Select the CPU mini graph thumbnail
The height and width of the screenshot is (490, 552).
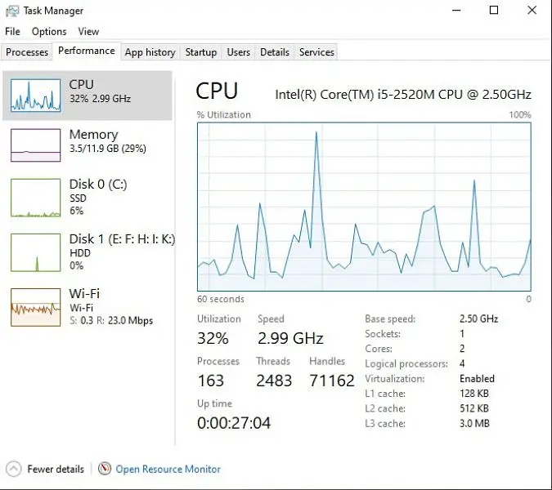point(35,95)
